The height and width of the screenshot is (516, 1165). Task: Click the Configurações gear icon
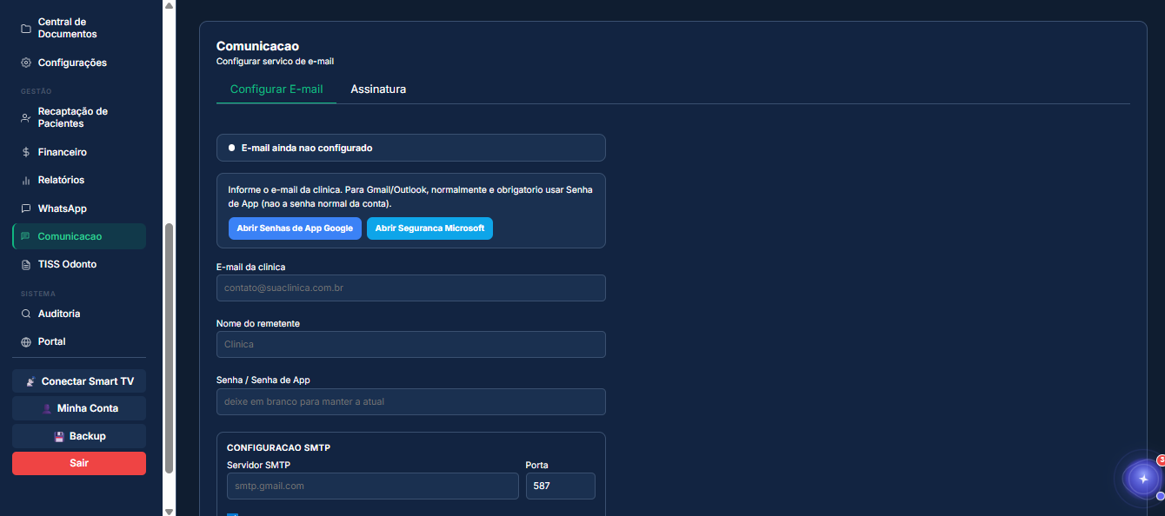tap(26, 63)
